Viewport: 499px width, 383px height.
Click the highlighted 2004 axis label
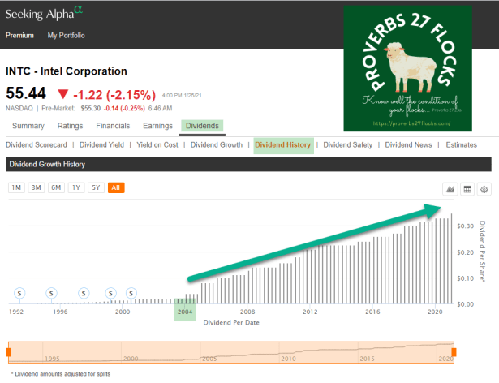point(186,312)
